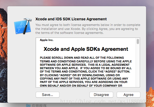Click the dialog title "Xcode and iOS SDK License Agreement"
The width and height of the screenshot is (154, 107).
coord(71,19)
